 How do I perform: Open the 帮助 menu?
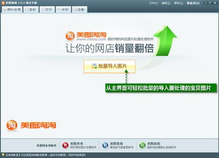[x=179, y=3]
